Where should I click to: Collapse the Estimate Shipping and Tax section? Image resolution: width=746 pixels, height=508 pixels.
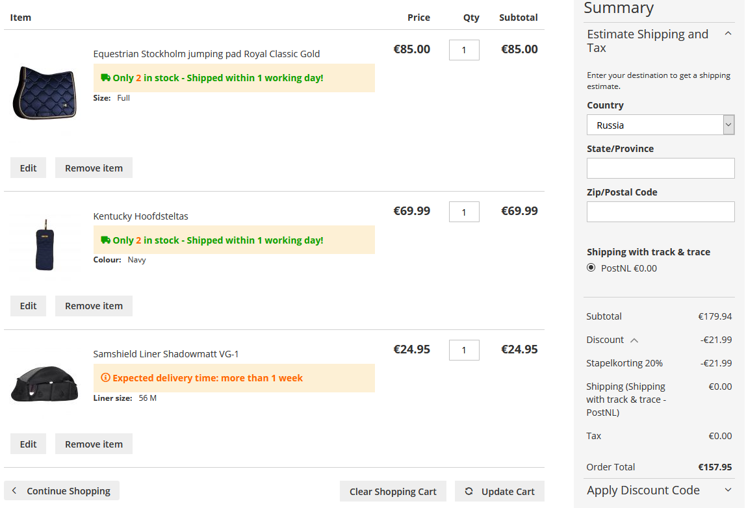point(728,33)
